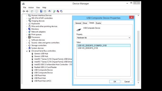Click the Imaging devices category icon

click(x=29, y=21)
